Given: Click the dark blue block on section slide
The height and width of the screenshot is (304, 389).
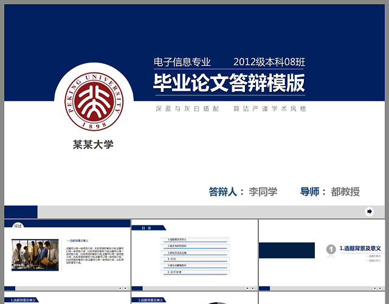Looking at the screenshot, I should tap(287, 250).
